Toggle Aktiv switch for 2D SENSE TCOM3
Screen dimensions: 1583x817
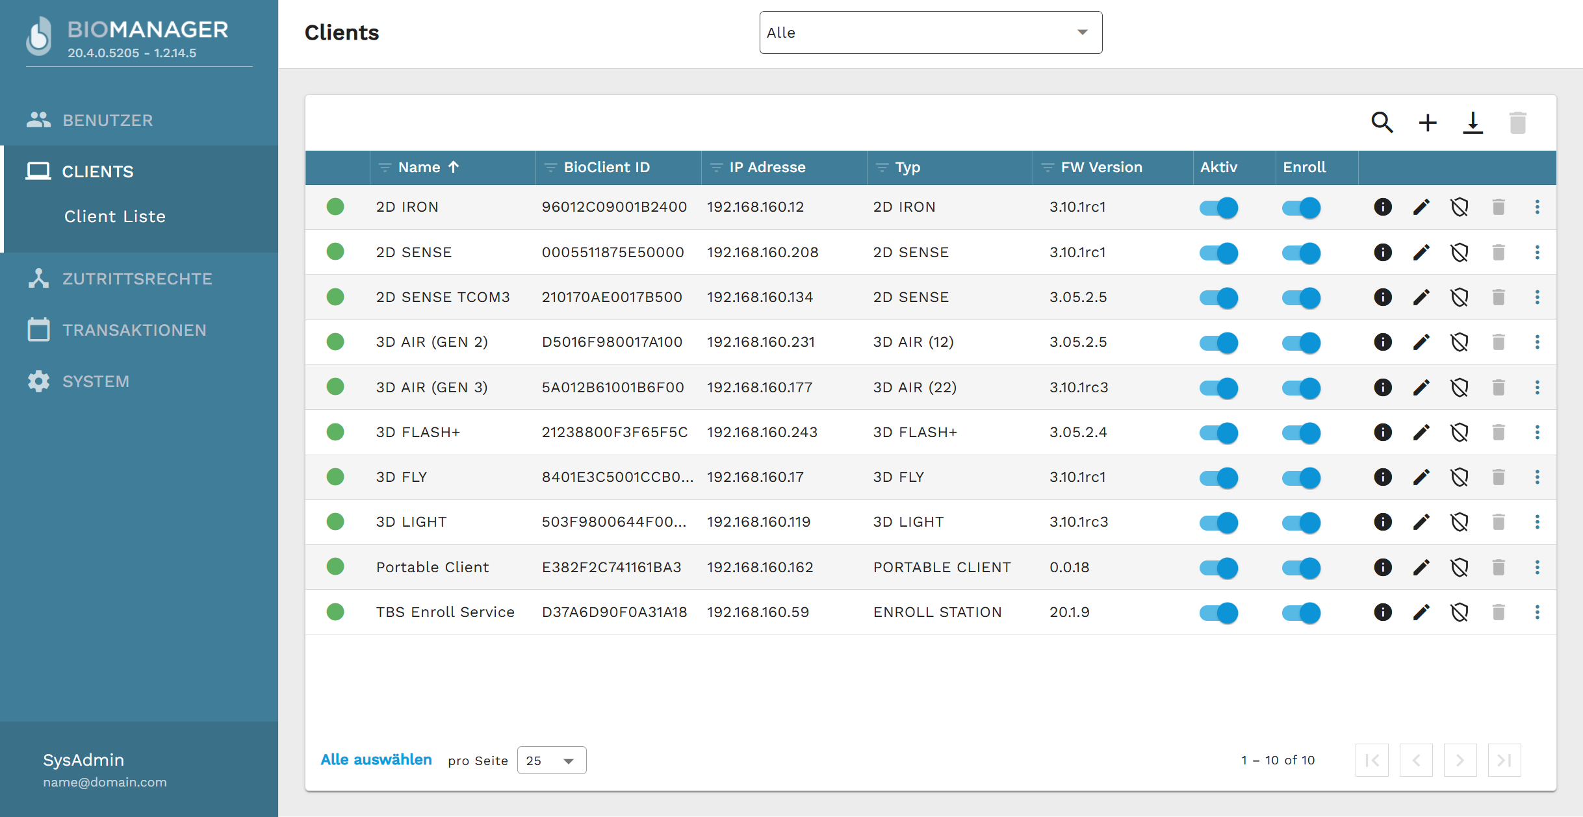1218,297
